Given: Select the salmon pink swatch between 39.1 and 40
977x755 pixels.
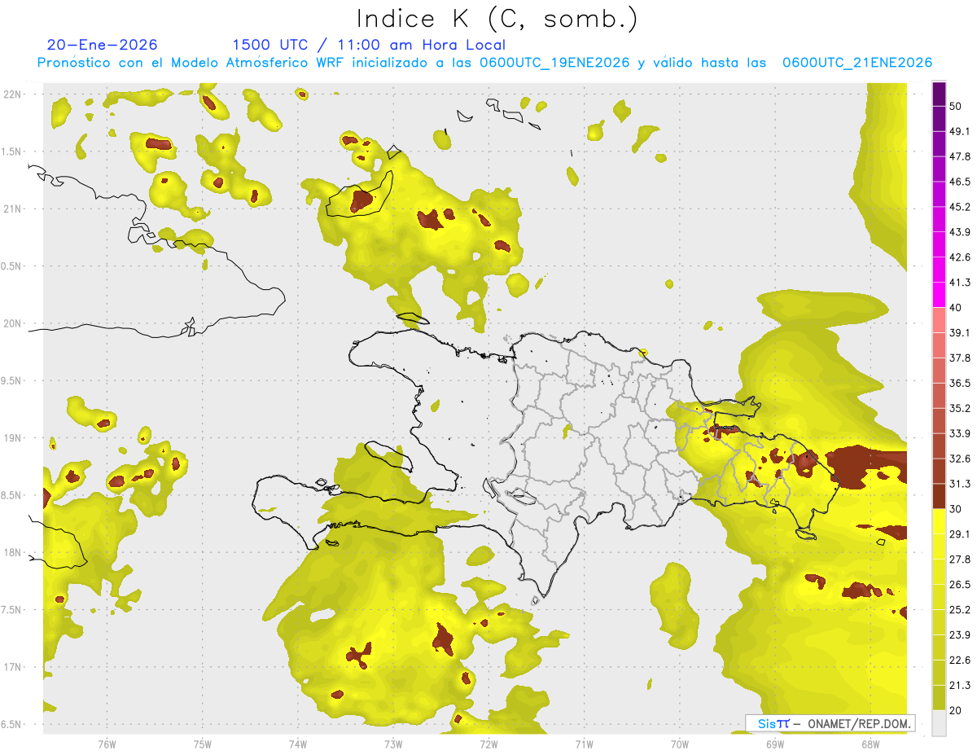Looking at the screenshot, I should click(939, 320).
